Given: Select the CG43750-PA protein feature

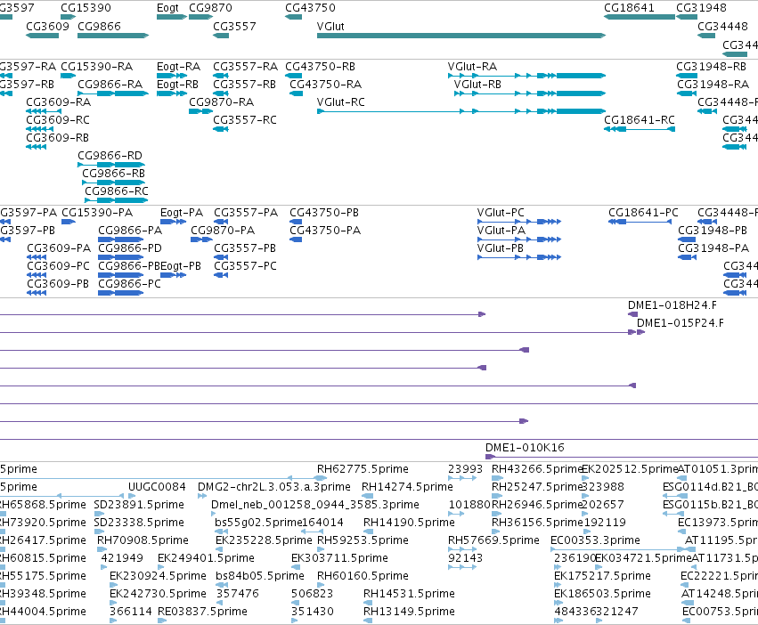Looking at the screenshot, I should 296,239.
